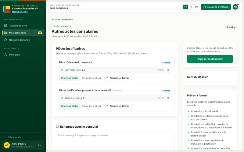Click the Aïcha Dossou user name
Image resolution: width=244 pixels, height=152 pixels.
(19, 144)
